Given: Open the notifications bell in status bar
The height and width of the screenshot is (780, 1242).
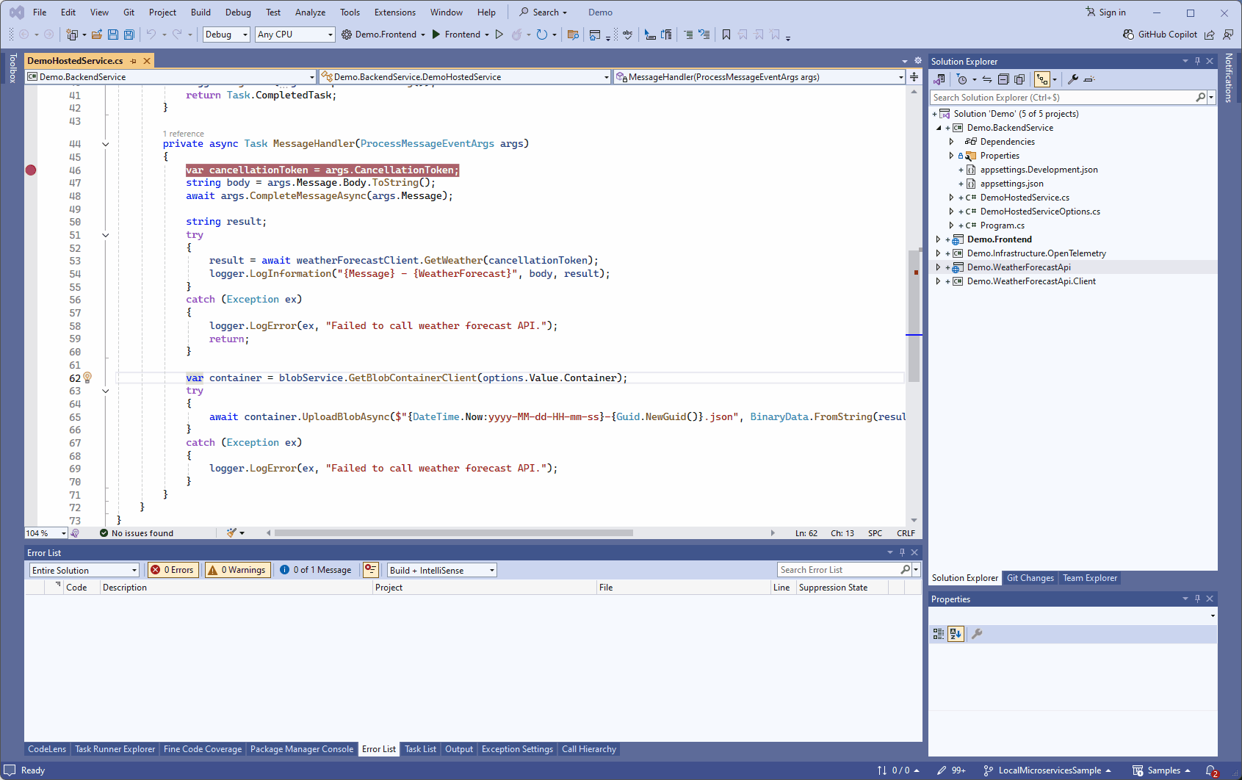Looking at the screenshot, I should point(1211,770).
